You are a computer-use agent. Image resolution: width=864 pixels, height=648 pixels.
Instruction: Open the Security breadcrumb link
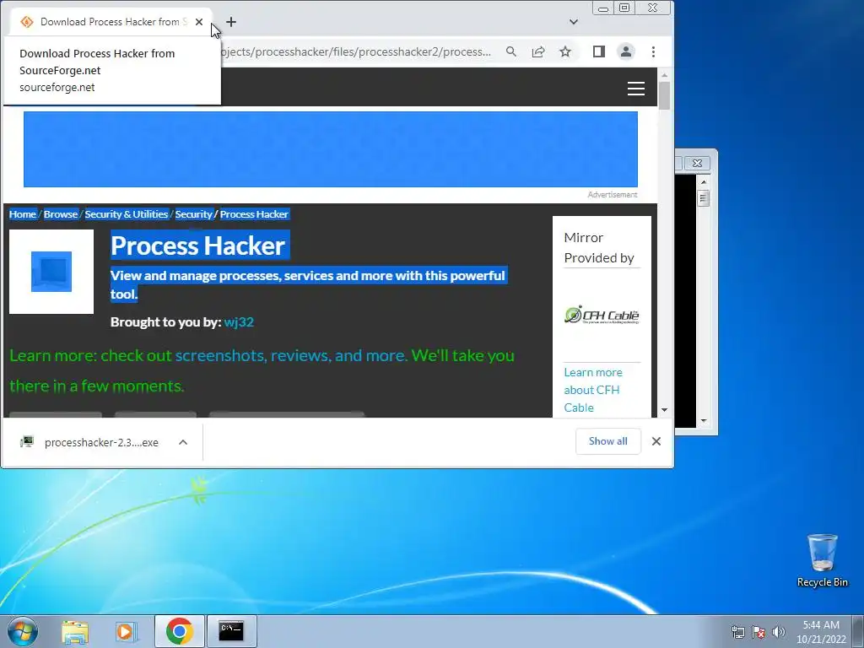[x=193, y=214]
